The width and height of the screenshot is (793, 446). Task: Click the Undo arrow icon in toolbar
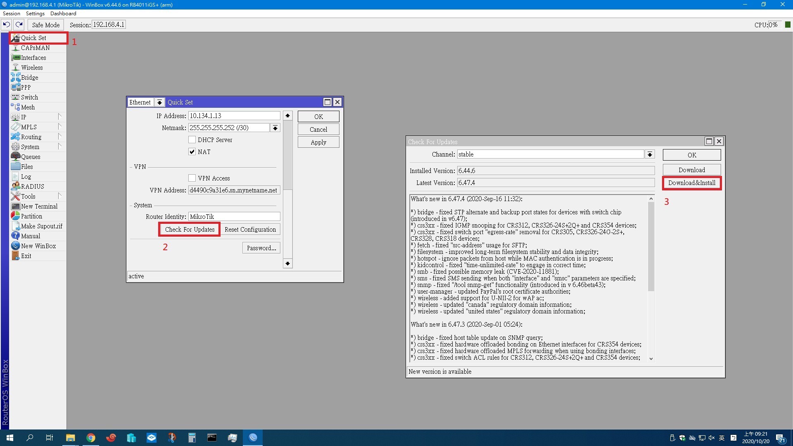tap(6, 25)
